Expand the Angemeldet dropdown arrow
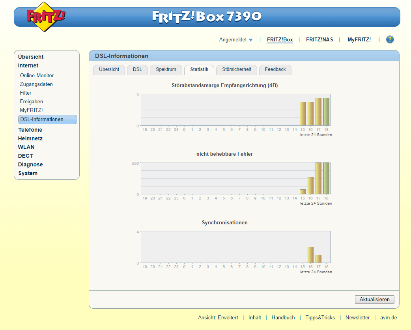This screenshot has height=330, width=411. (250, 40)
